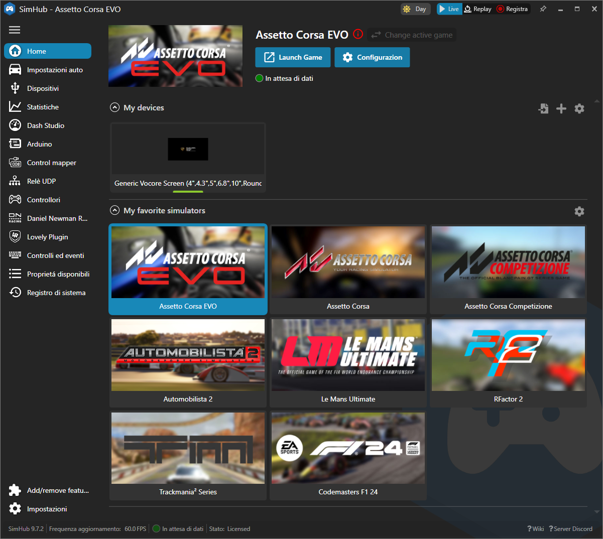Viewport: 603px width, 539px height.
Task: Open Change active game selector
Action: pyautogui.click(x=412, y=35)
